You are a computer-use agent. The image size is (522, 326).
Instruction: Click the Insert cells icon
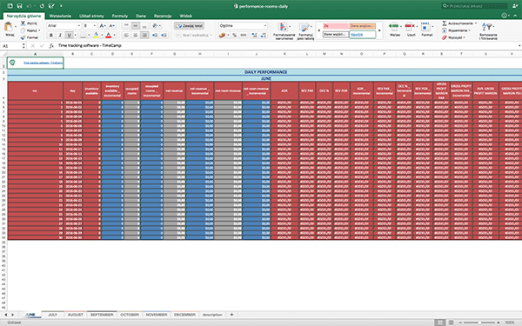click(394, 27)
